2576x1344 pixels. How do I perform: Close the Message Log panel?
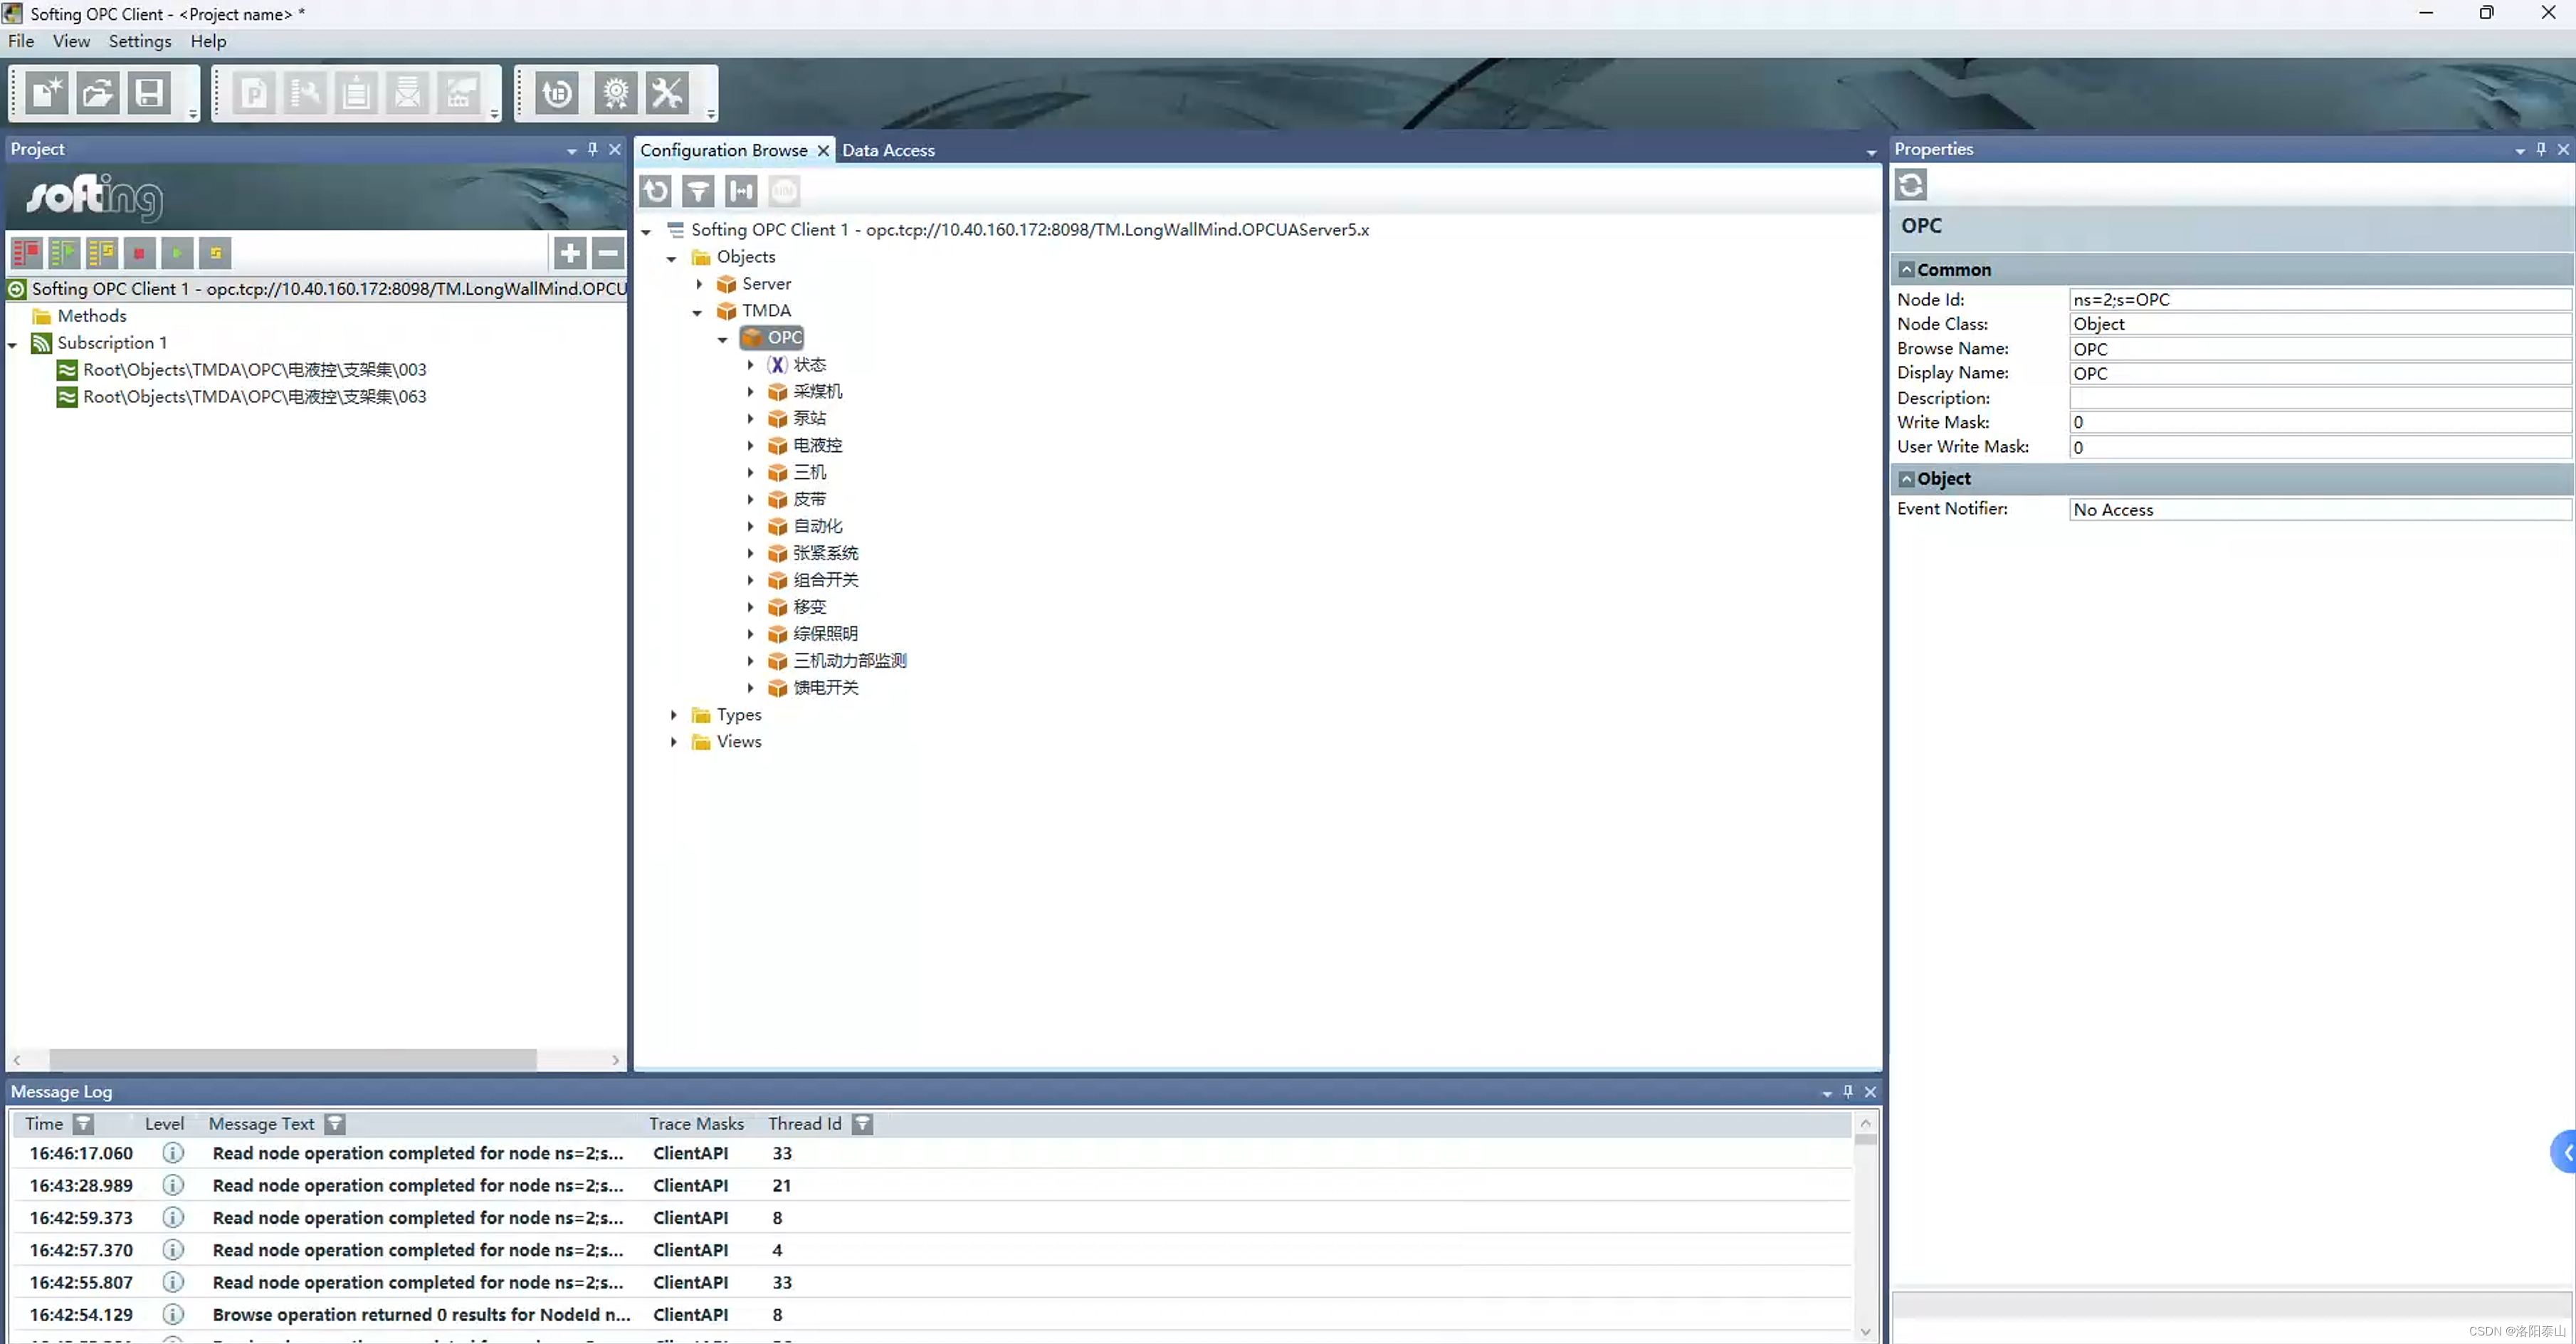pyautogui.click(x=1870, y=1091)
